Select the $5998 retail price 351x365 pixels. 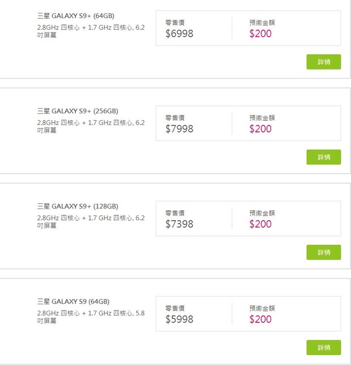click(179, 319)
